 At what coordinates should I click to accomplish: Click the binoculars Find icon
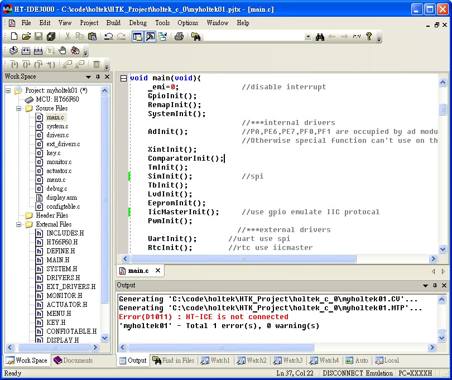tap(320, 37)
